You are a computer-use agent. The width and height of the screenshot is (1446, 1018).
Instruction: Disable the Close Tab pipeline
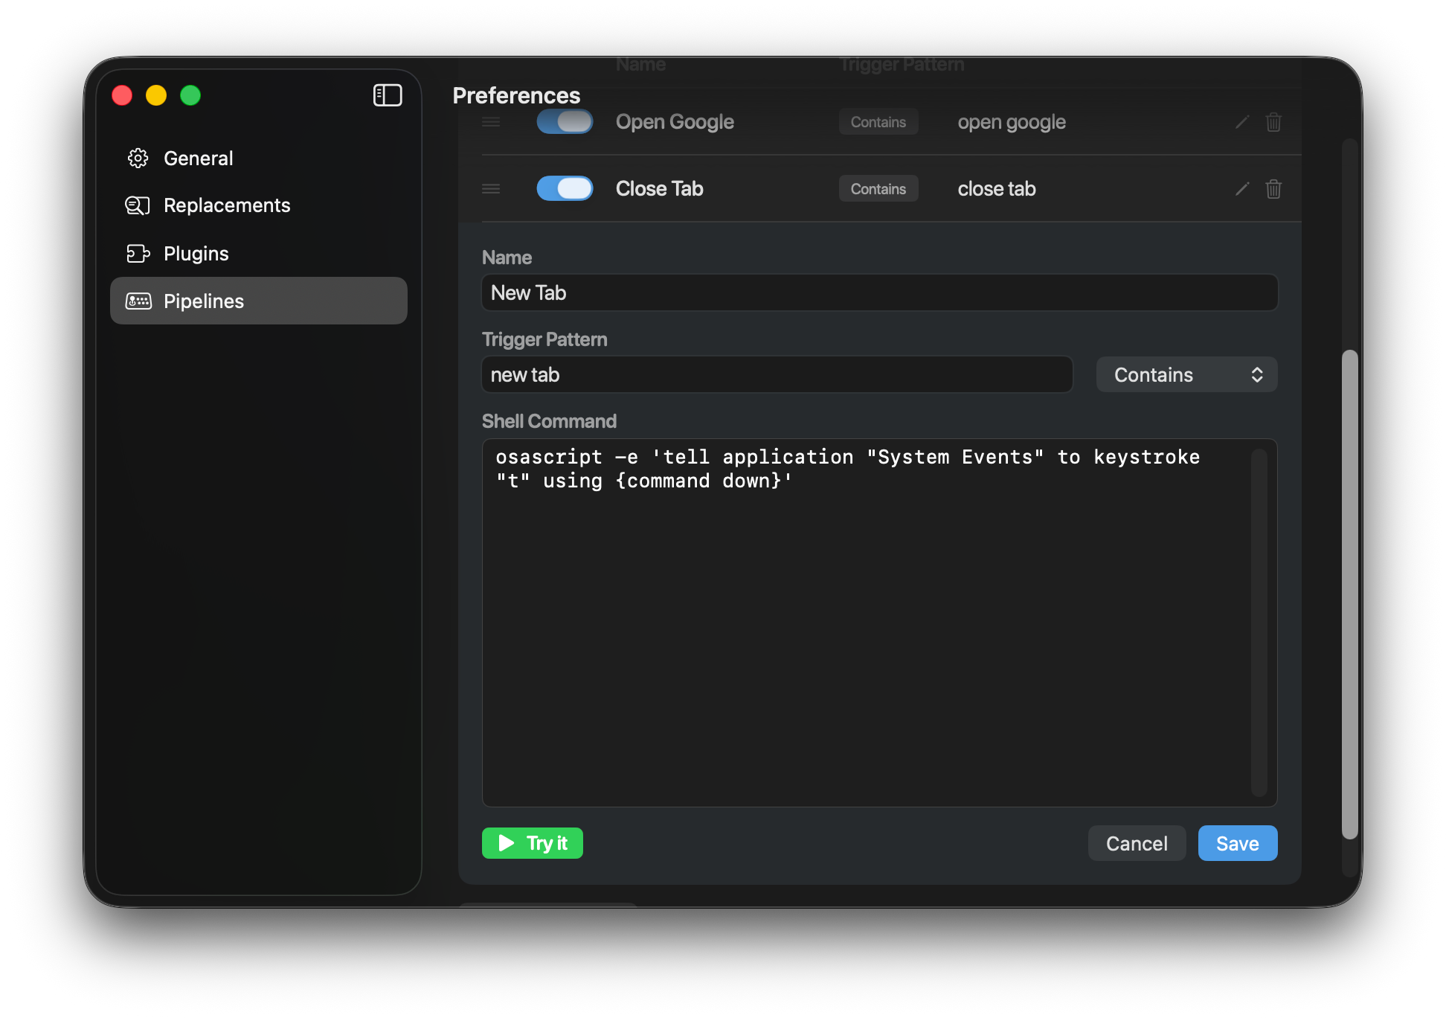click(565, 188)
